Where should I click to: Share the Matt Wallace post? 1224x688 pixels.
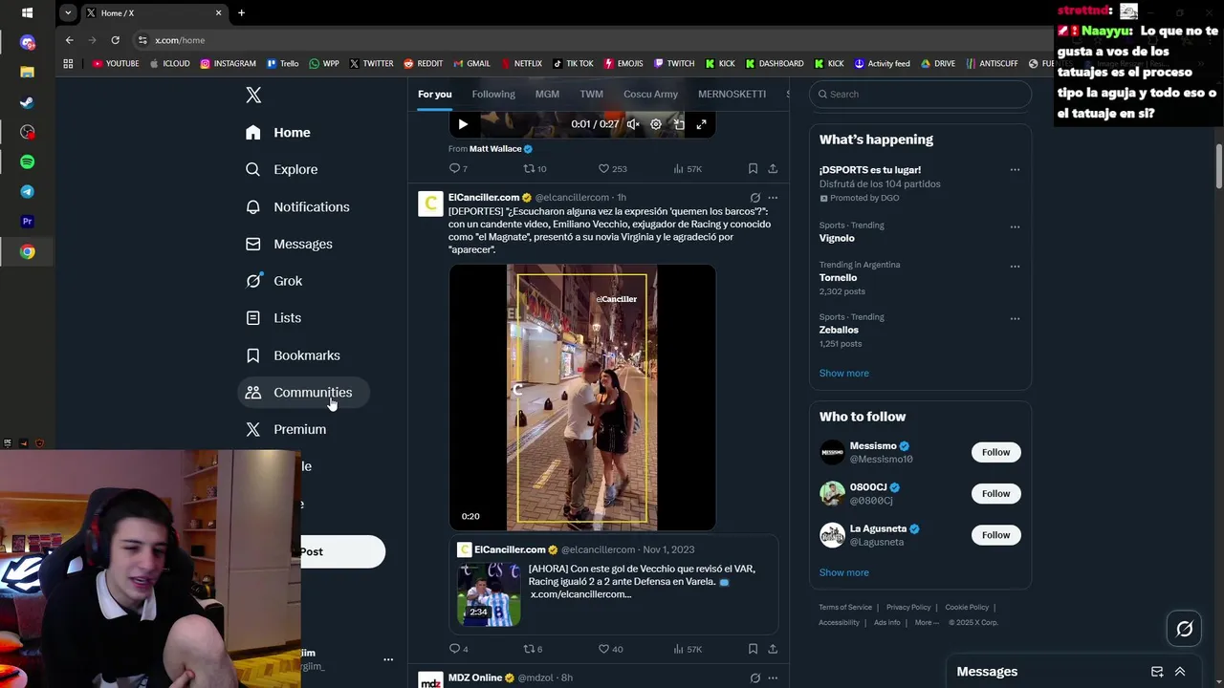[x=773, y=168]
